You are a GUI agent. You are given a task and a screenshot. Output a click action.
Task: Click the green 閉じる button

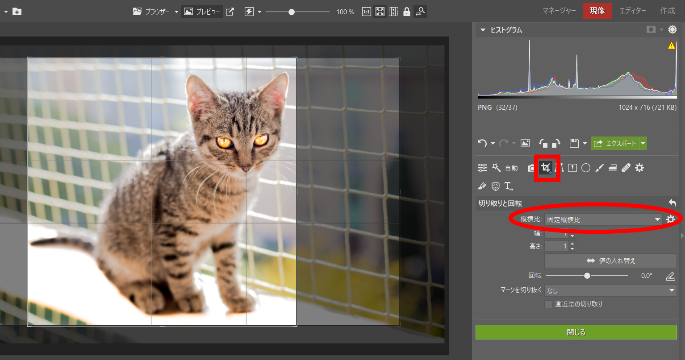coord(576,332)
